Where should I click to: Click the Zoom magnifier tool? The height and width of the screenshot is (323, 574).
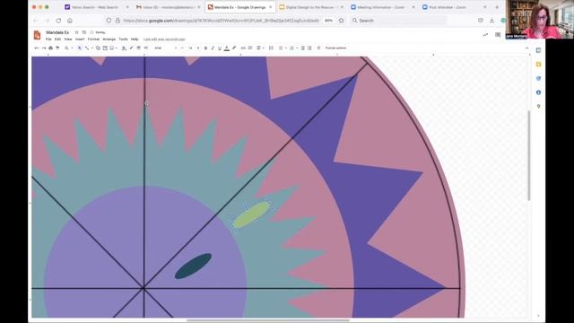point(66,48)
